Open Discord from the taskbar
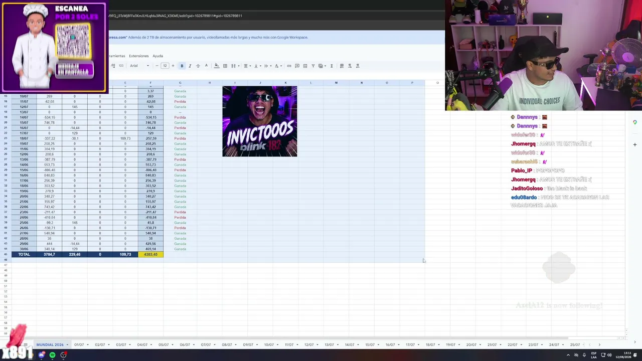 point(42,355)
